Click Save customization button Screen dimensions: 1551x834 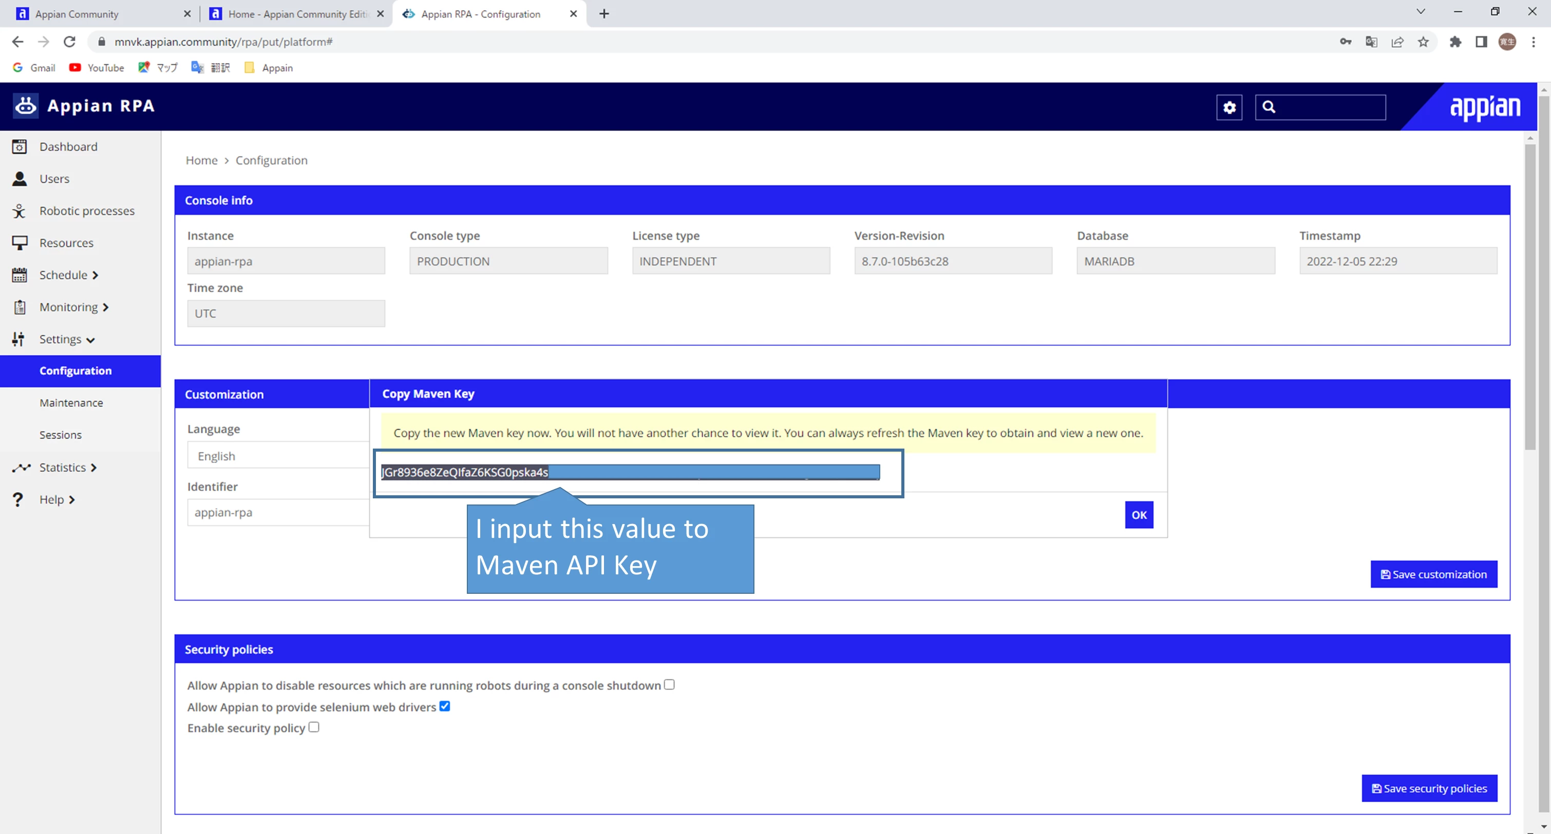(1433, 574)
